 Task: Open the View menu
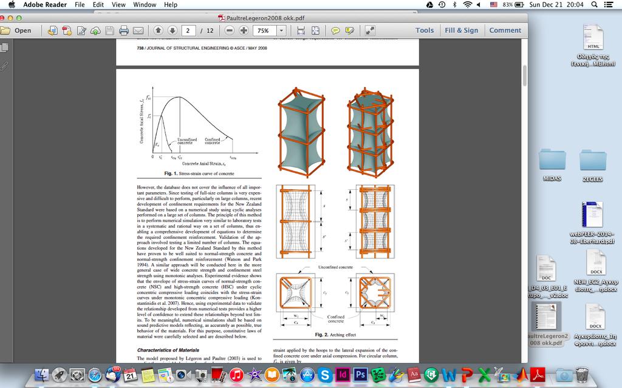point(118,5)
